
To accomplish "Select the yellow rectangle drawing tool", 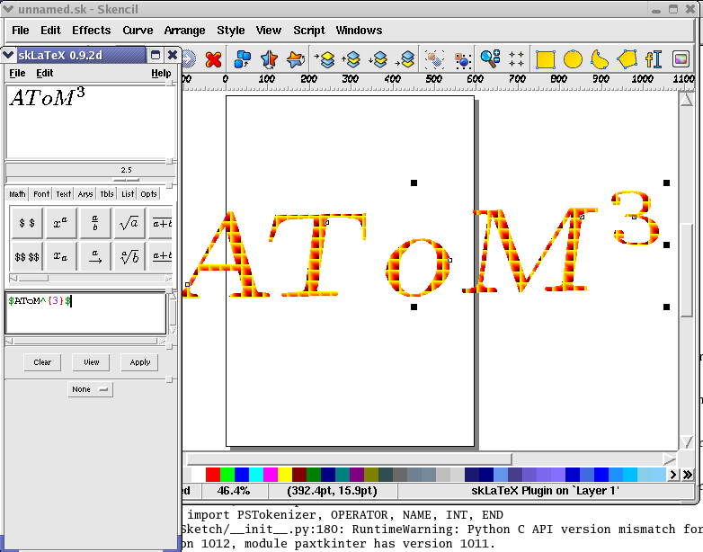I will click(x=546, y=59).
